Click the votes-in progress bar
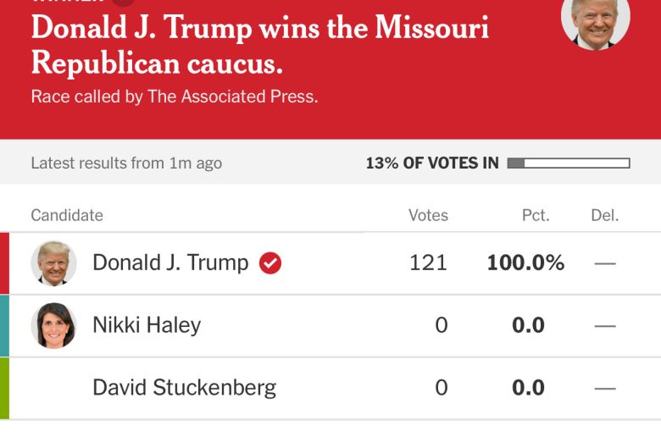Image resolution: width=661 pixels, height=437 pixels. (569, 163)
